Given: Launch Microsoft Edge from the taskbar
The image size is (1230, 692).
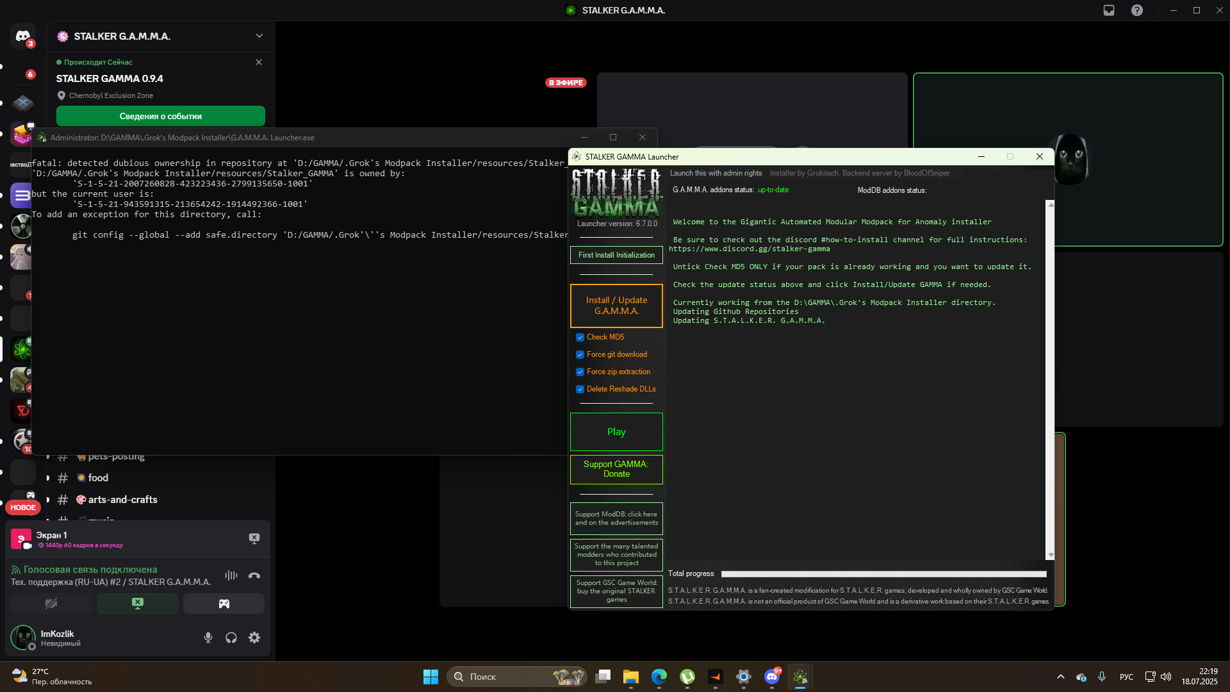Looking at the screenshot, I should tap(659, 677).
